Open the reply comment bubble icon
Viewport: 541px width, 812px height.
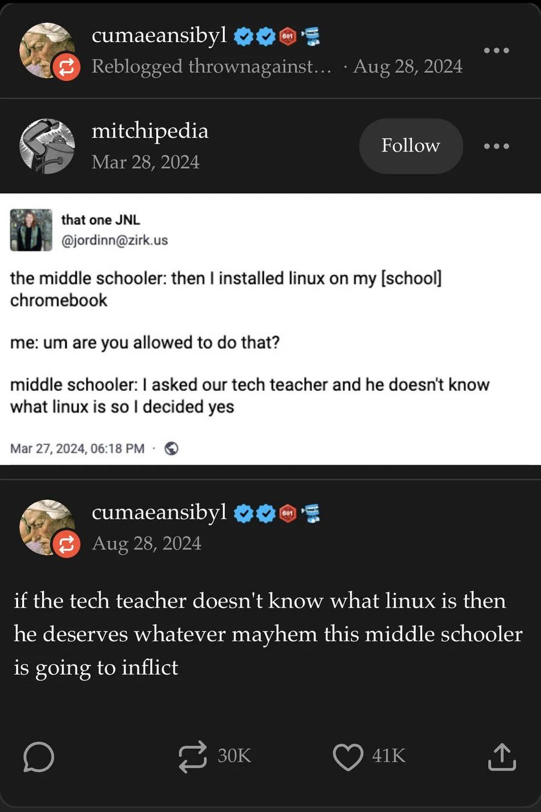[38, 756]
